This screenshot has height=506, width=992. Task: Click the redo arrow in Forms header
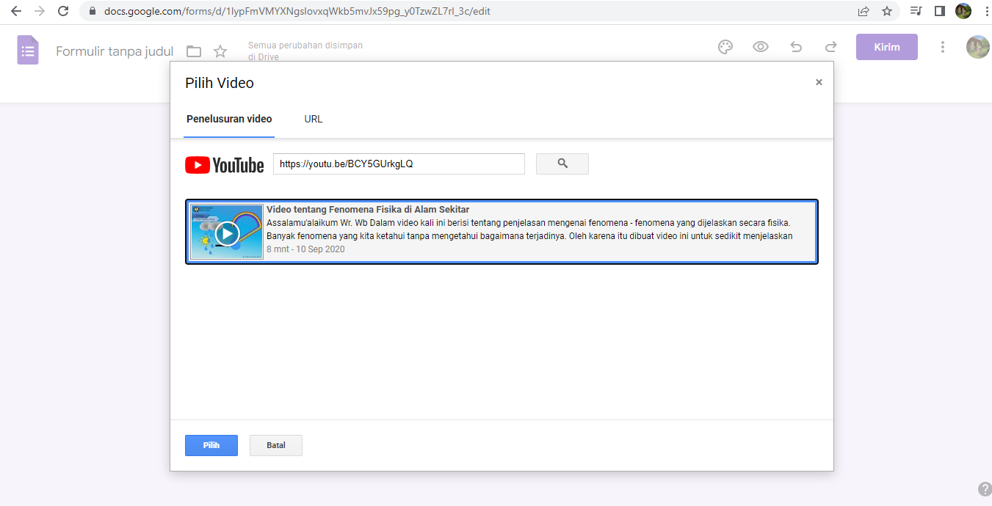(x=831, y=47)
